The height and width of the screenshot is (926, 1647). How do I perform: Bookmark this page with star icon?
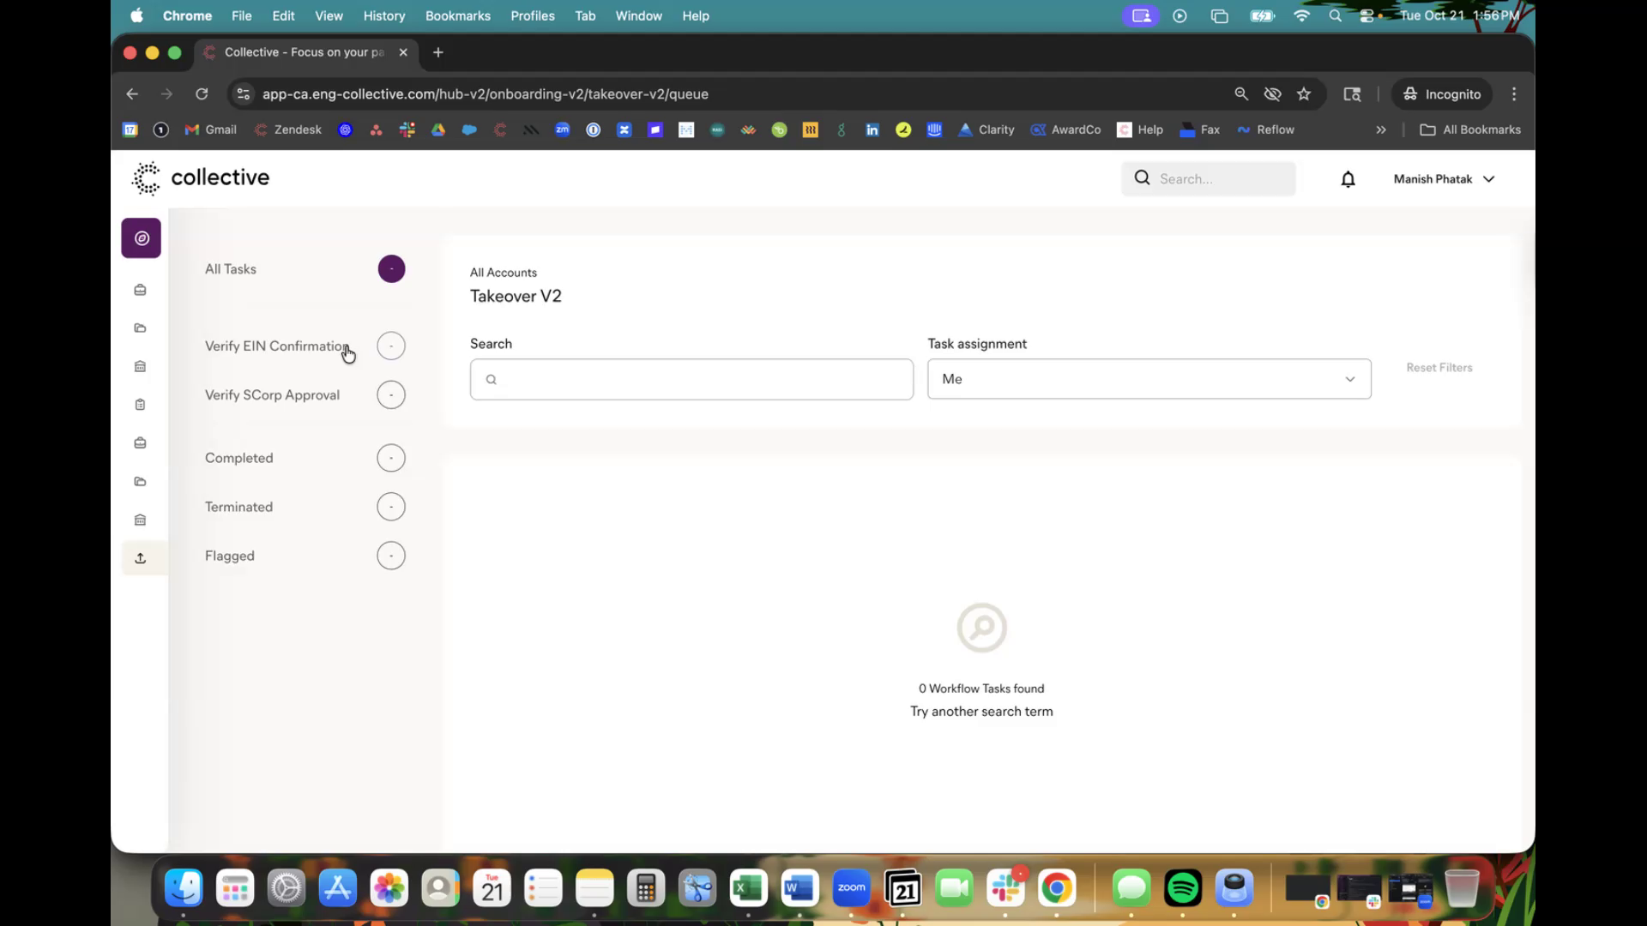tap(1304, 94)
